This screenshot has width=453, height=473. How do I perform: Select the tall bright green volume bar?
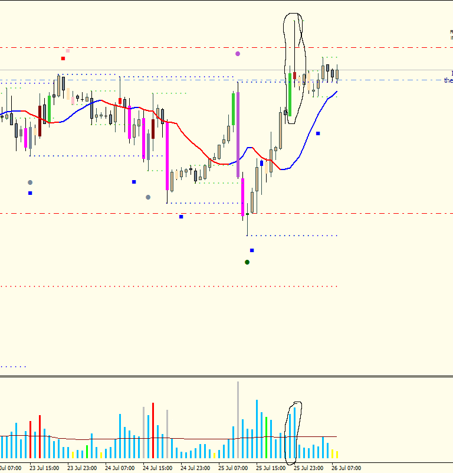pyautogui.click(x=266, y=438)
